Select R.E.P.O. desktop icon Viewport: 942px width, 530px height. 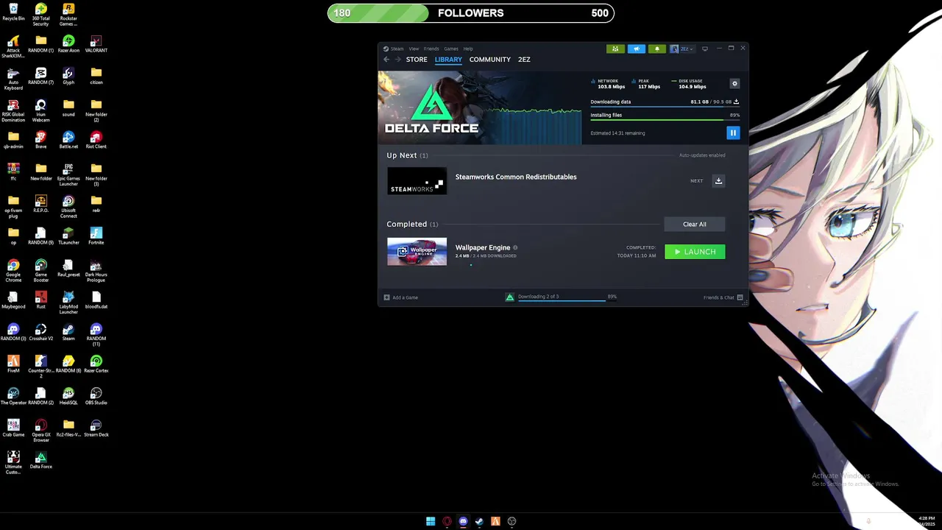point(40,204)
